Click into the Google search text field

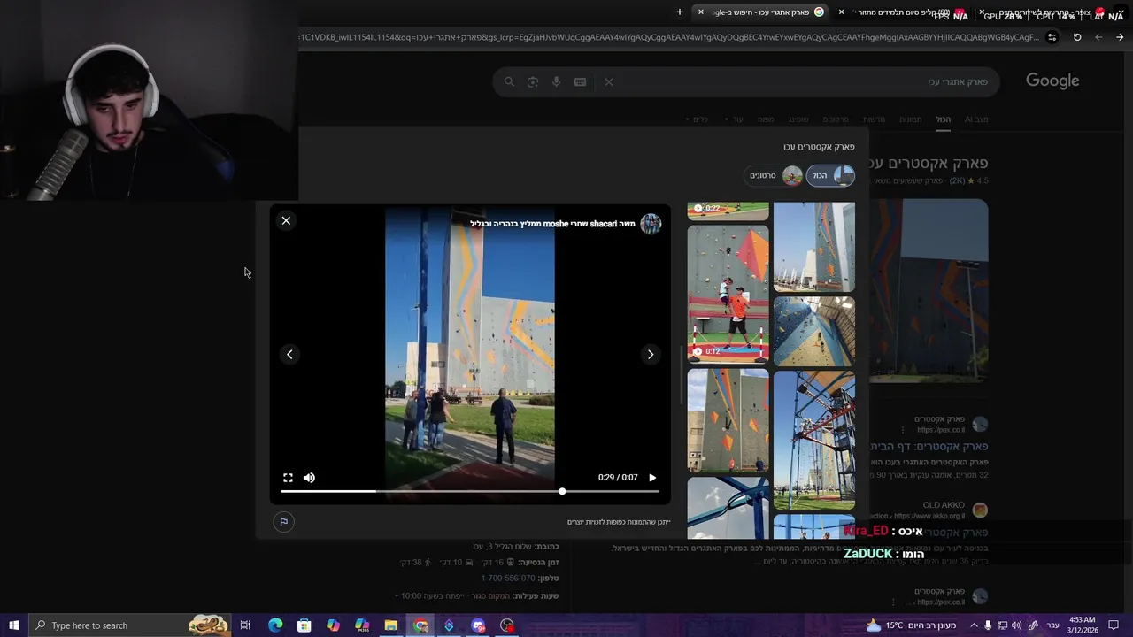[x=805, y=82]
